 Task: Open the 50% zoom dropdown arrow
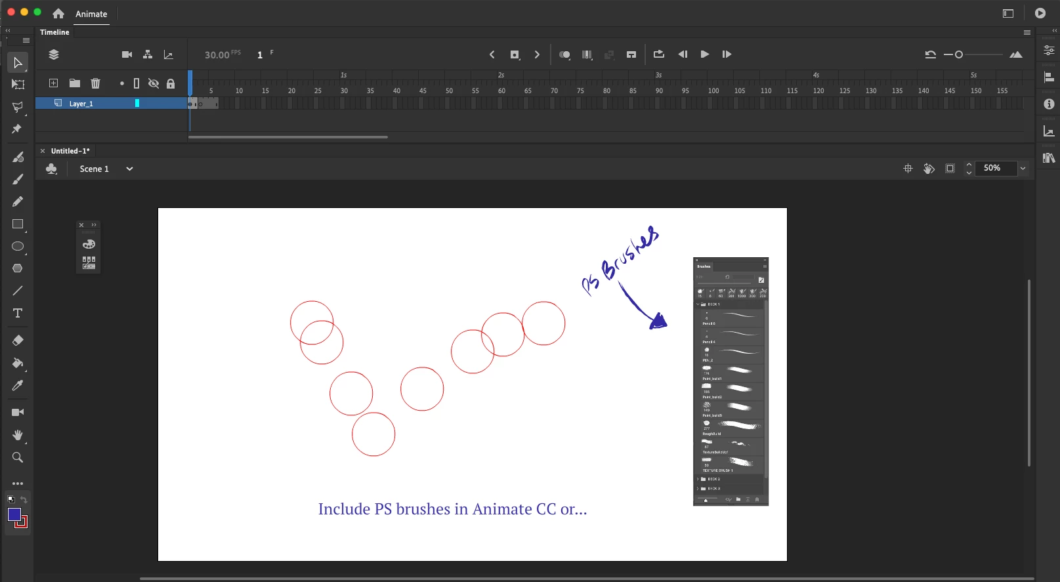pos(1023,169)
